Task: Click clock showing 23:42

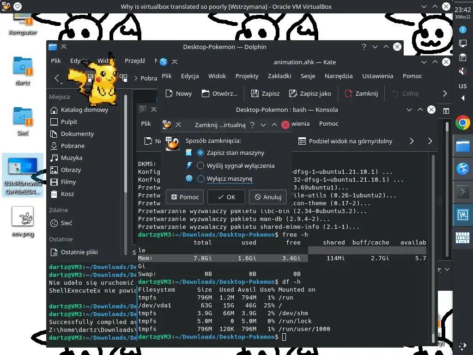Action: pyautogui.click(x=462, y=10)
